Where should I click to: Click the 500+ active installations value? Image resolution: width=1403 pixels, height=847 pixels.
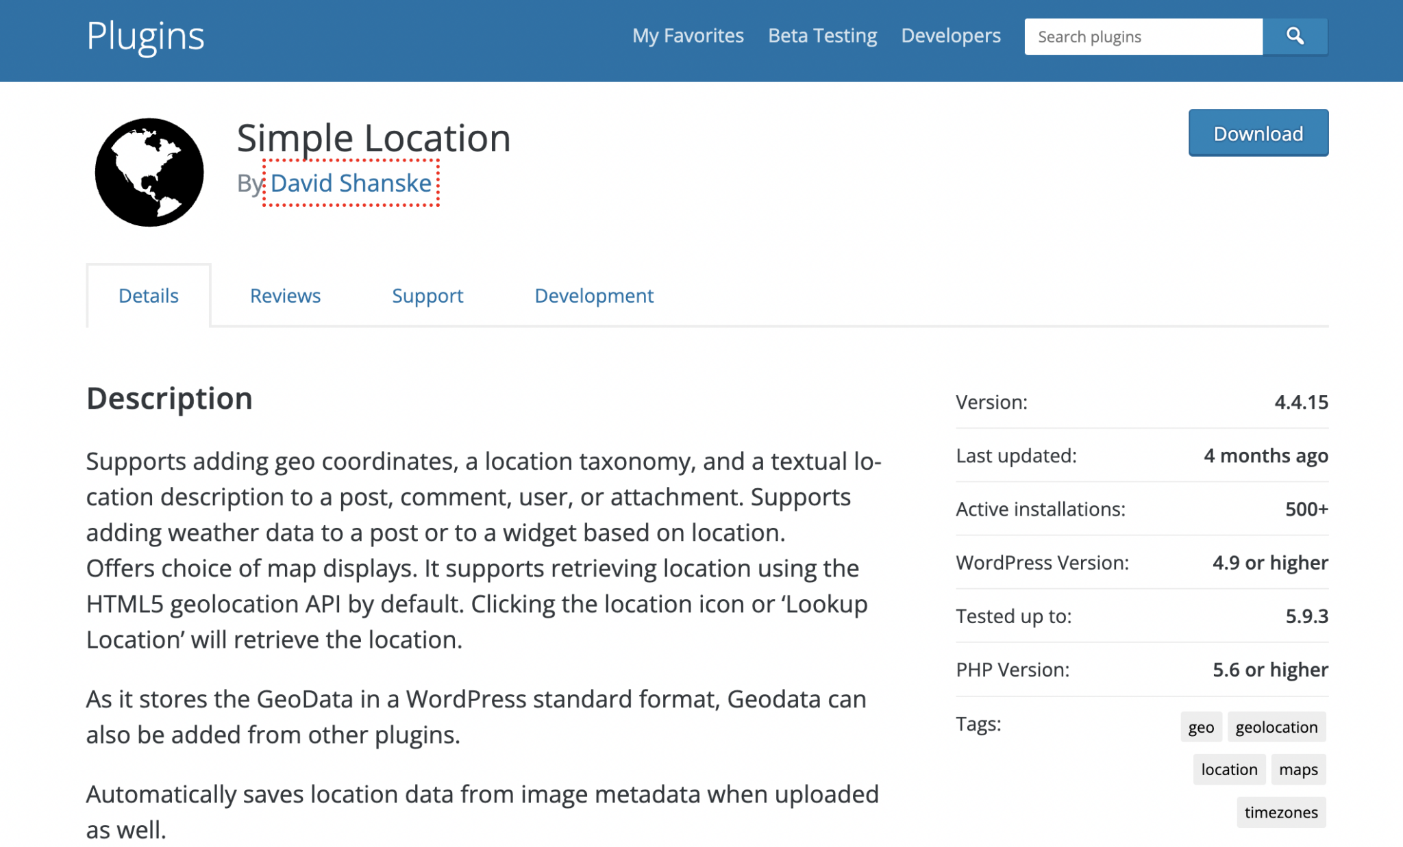[x=1305, y=509]
